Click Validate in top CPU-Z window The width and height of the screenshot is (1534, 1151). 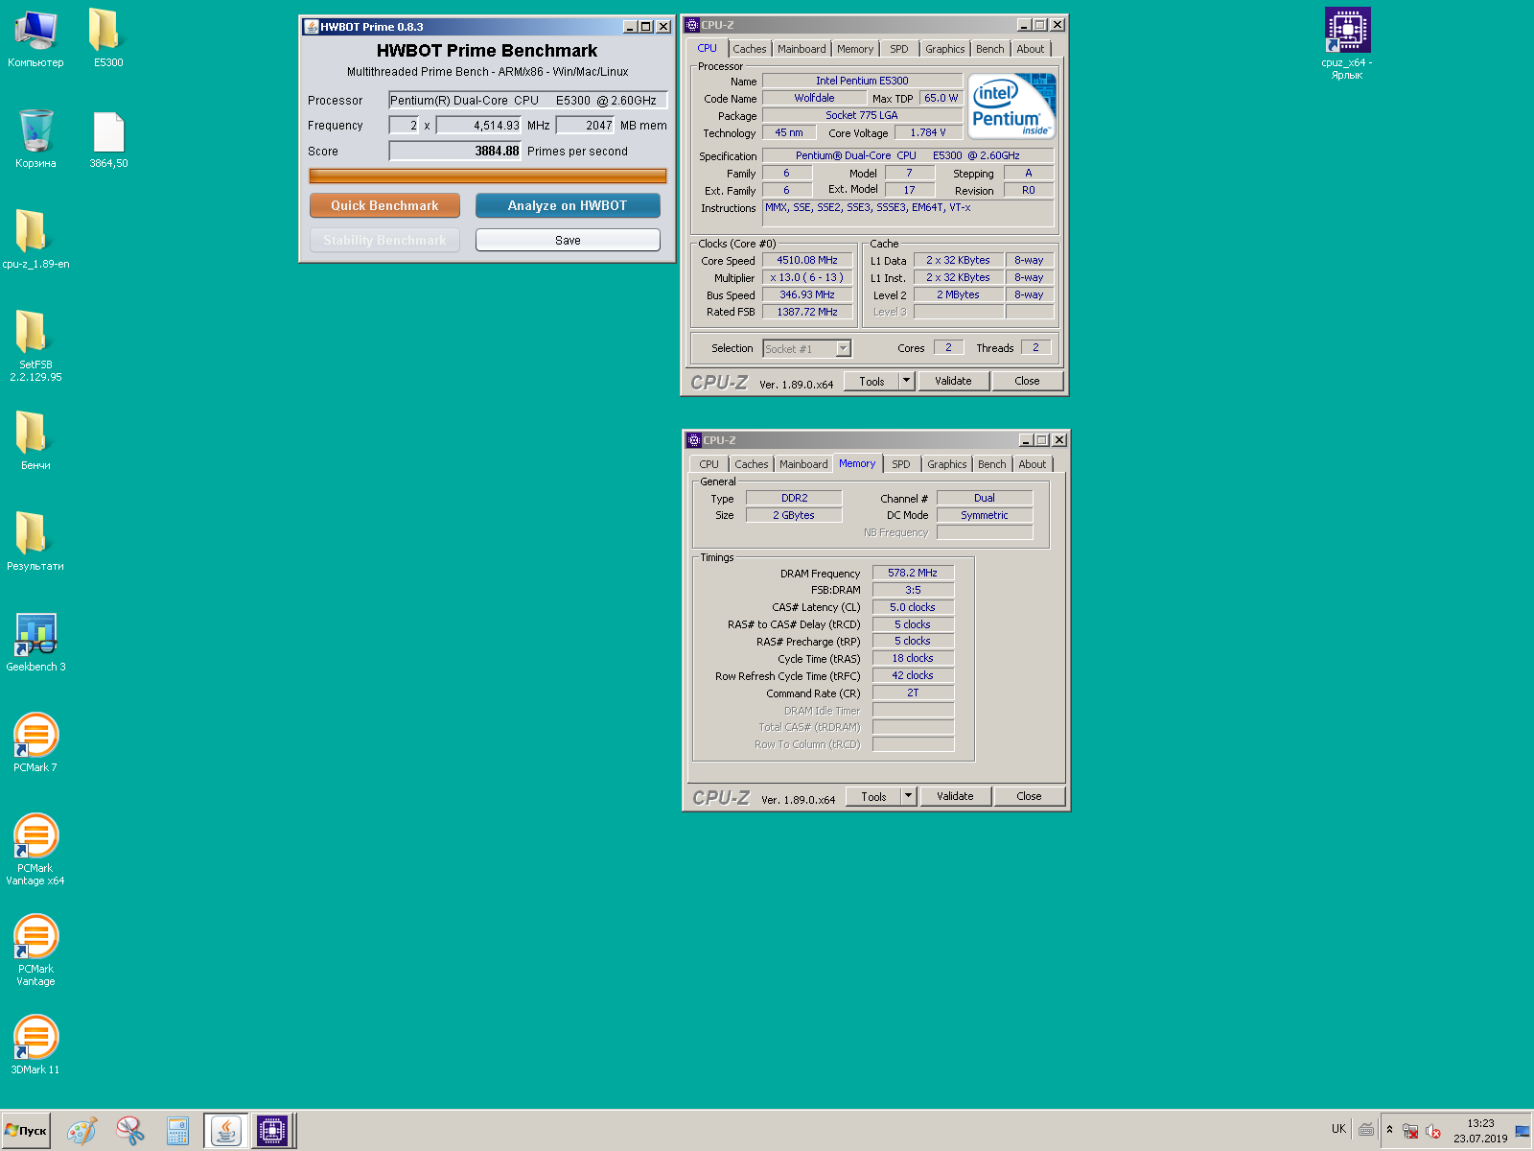[953, 381]
